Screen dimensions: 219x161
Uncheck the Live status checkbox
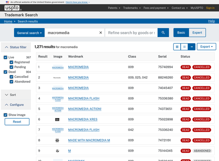(x=5, y=57)
